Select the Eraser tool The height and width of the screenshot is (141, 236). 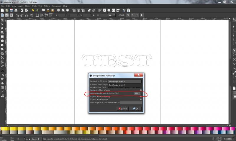point(2,79)
